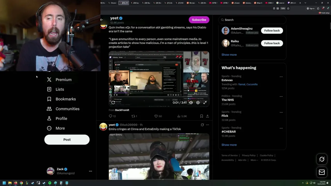Repost the xQc gambling post

click(x=134, y=116)
